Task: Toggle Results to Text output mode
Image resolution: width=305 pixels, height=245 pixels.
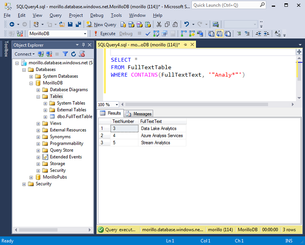Action: coord(211,34)
